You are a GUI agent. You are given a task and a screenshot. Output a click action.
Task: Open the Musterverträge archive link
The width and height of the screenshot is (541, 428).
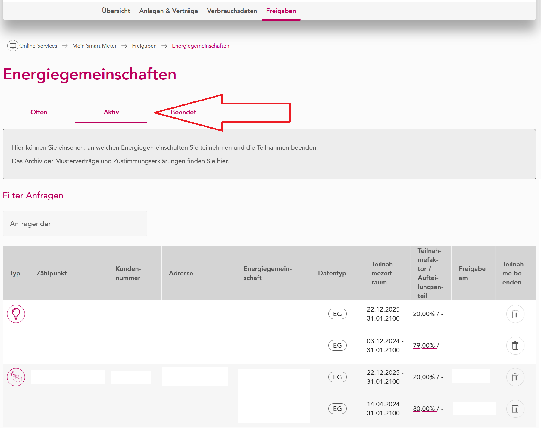[120, 161]
